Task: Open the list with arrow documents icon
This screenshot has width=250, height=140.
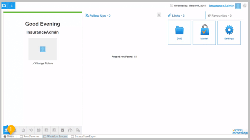Action: pyautogui.click(x=55, y=130)
